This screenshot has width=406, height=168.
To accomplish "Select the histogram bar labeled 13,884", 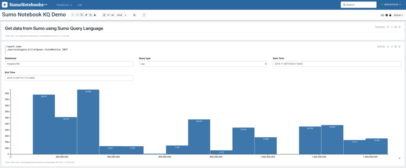I will [x=266, y=146].
